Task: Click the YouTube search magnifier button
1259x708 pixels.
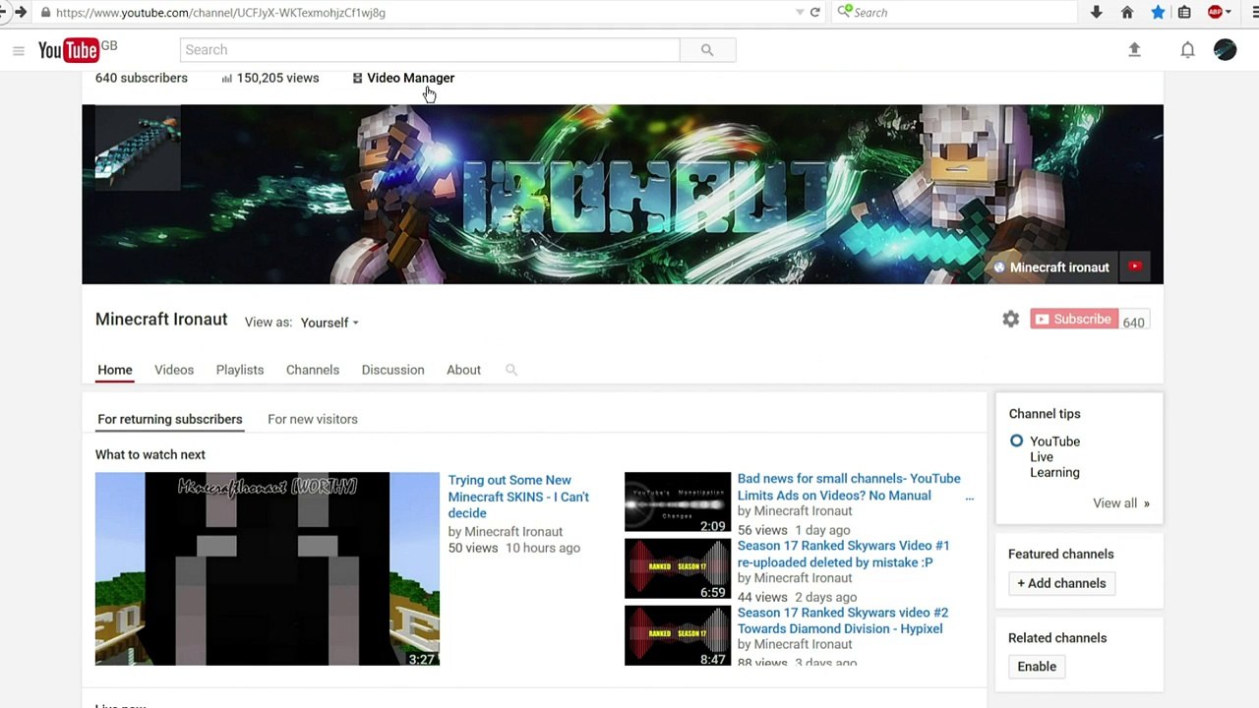Action: click(x=707, y=50)
